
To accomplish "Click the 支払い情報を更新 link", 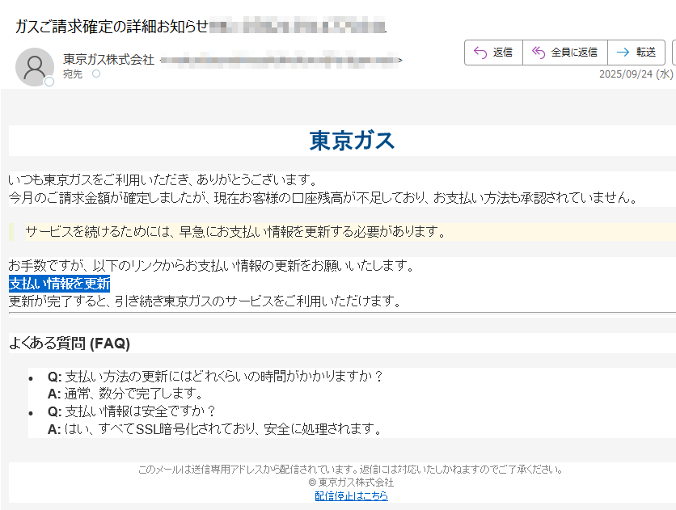I will 59,284.
